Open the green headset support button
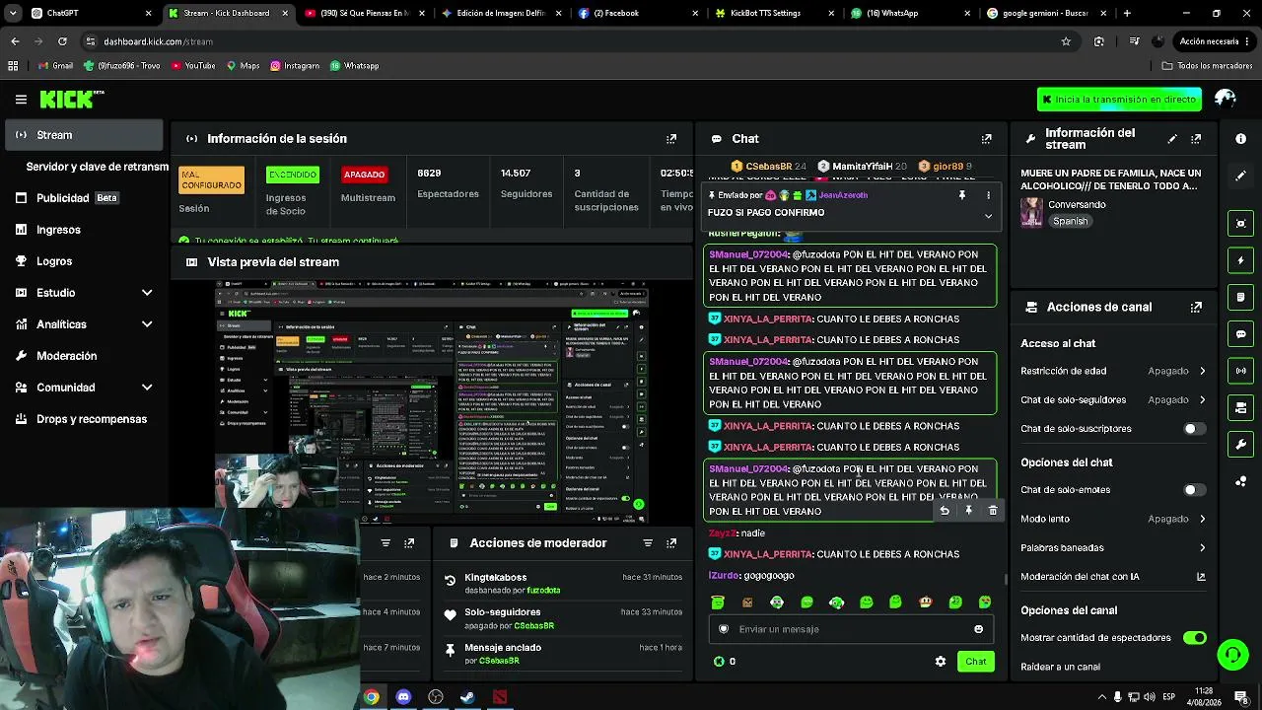 tap(1232, 655)
